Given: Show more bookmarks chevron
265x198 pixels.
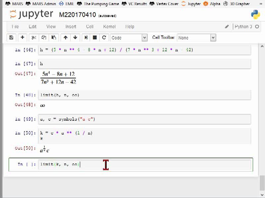Looking at the screenshot, I should click(x=261, y=4).
